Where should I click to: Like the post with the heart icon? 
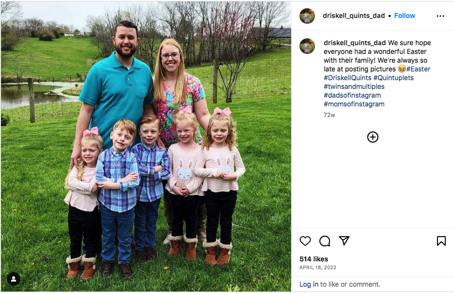pyautogui.click(x=305, y=241)
